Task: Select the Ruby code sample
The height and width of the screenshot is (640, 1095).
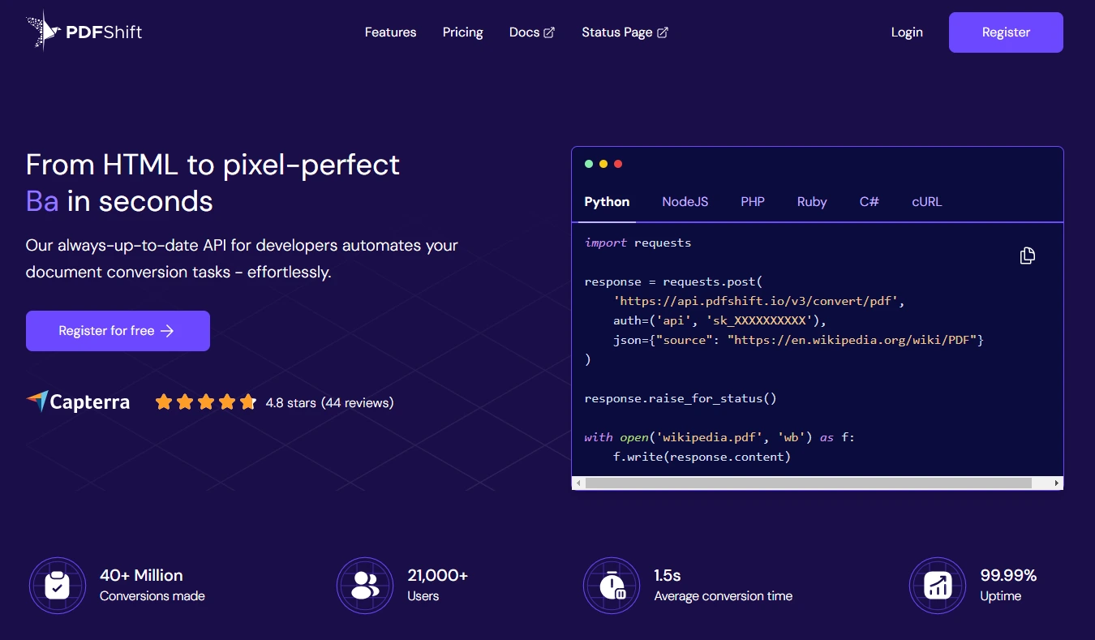Action: coord(811,201)
